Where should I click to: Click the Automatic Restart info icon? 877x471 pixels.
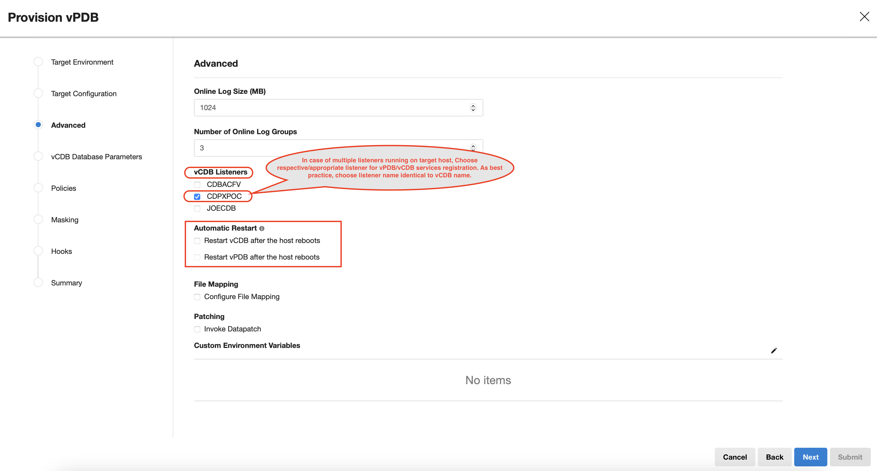tap(262, 229)
